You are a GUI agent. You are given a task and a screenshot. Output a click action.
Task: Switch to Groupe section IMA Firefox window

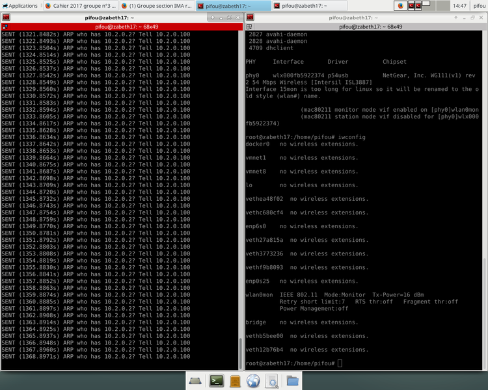pyautogui.click(x=156, y=5)
